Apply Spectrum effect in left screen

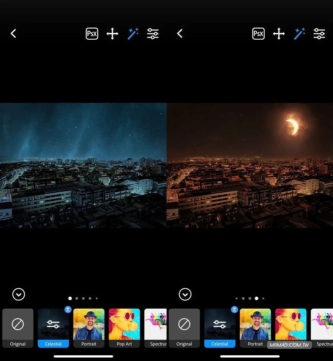[156, 328]
